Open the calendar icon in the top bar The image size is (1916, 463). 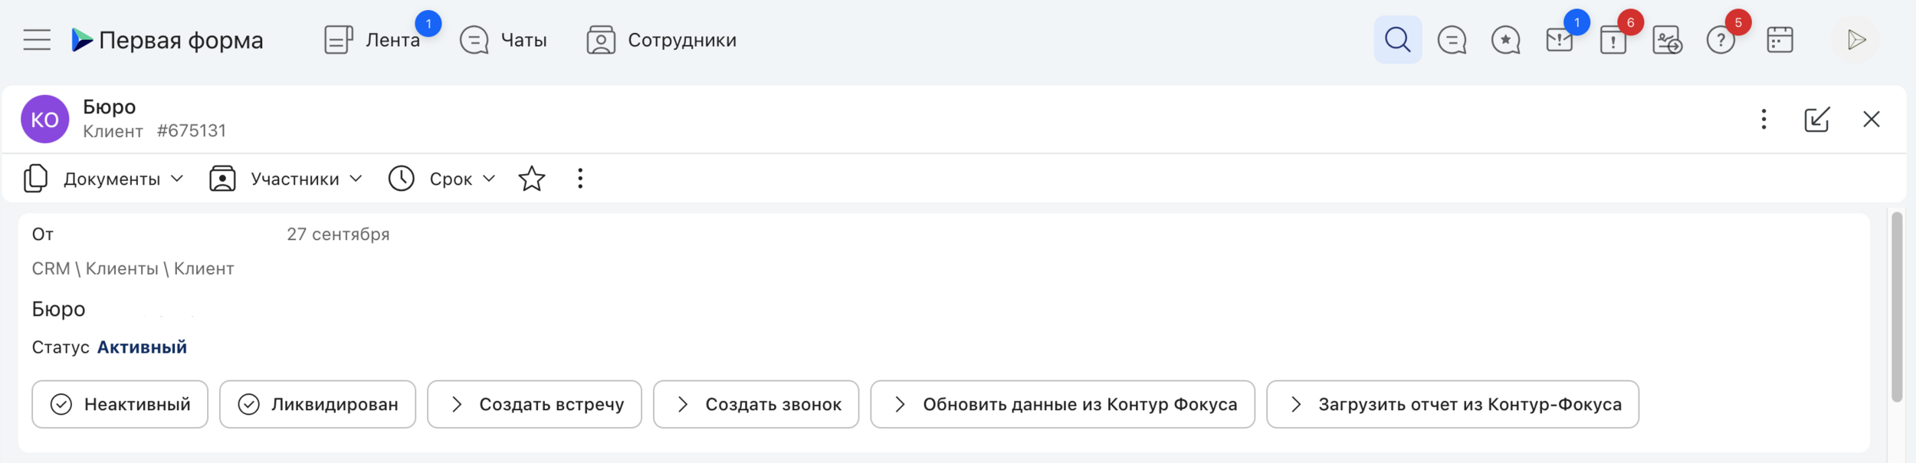pyautogui.click(x=1780, y=39)
